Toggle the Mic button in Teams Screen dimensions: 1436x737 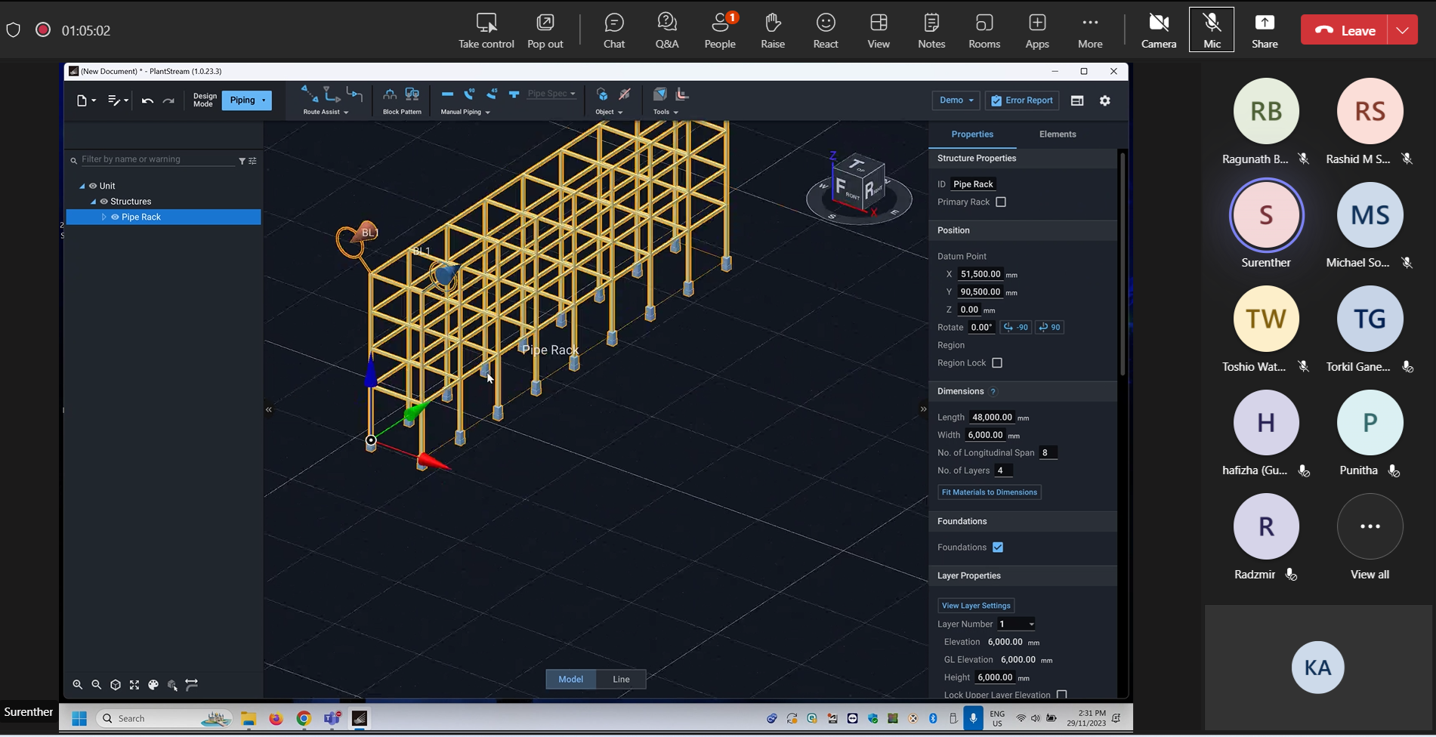[1212, 30]
